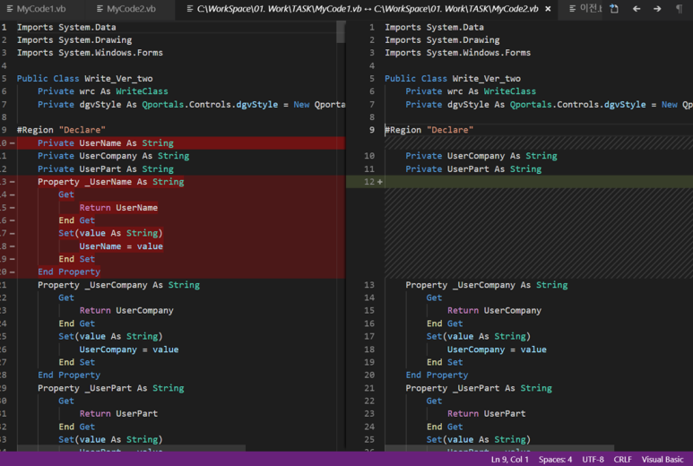Screen dimensions: 693x466
Task: Click 'UserCompany = value' in the right pane
Action: [x=497, y=349]
